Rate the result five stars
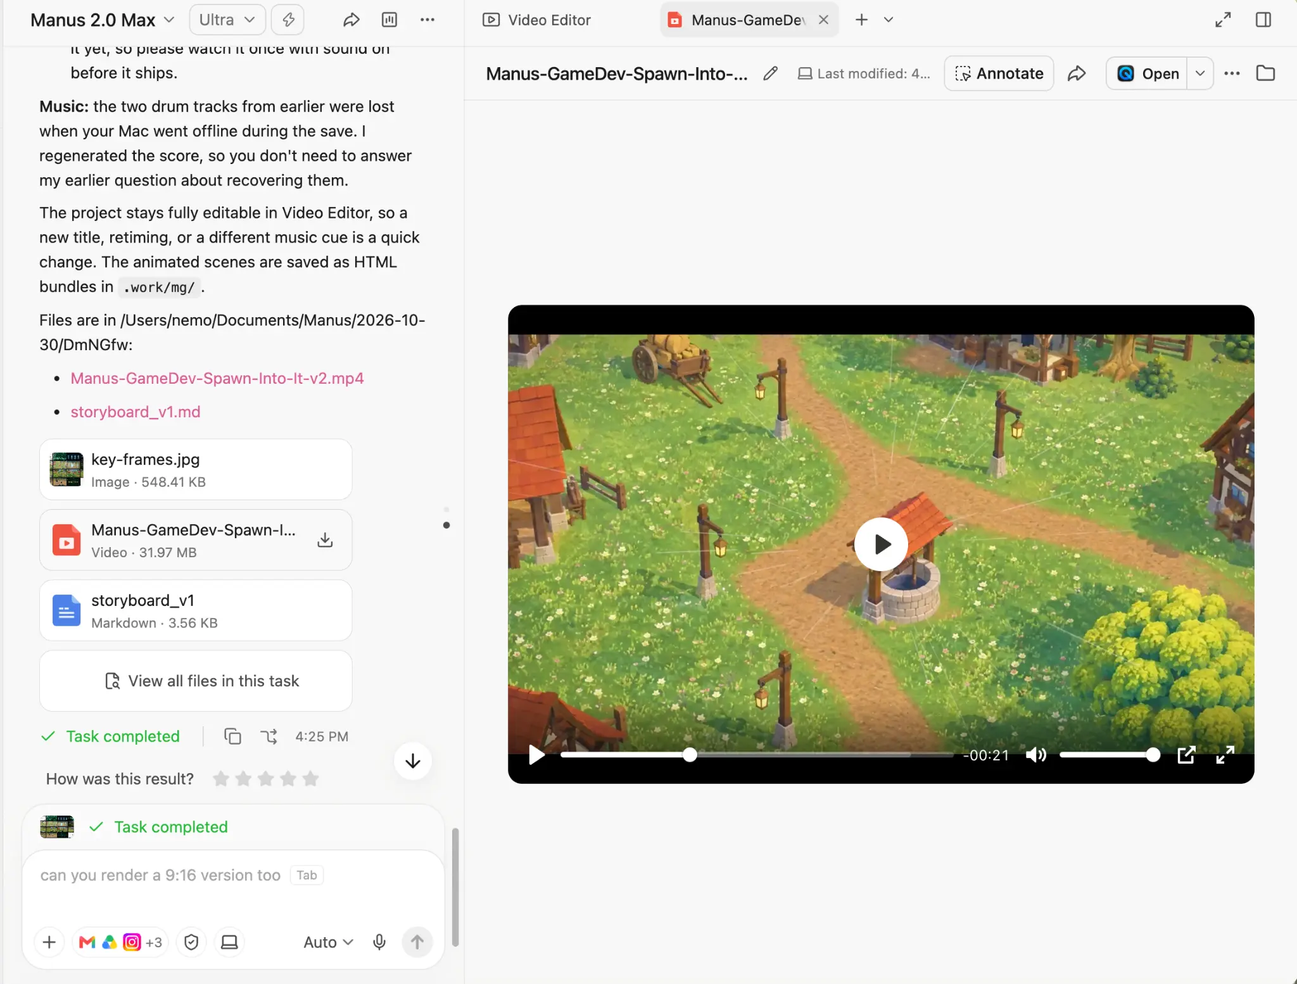 [x=310, y=779]
